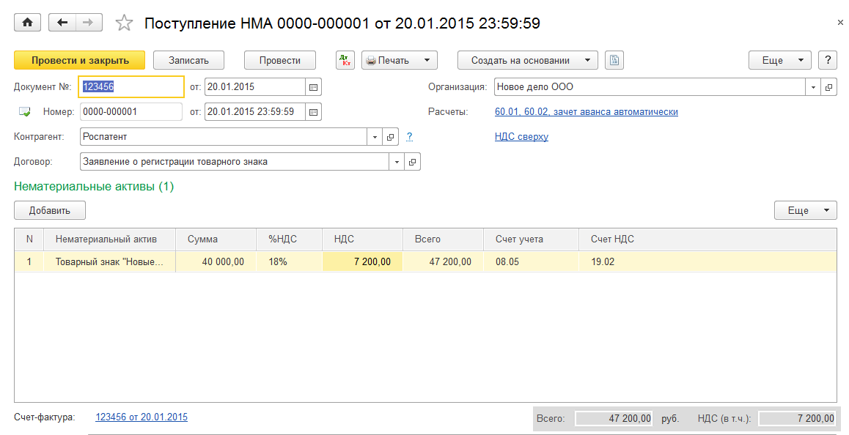Navigate forward with the right arrow

[x=88, y=23]
